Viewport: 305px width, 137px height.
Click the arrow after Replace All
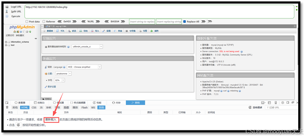tap(203, 22)
